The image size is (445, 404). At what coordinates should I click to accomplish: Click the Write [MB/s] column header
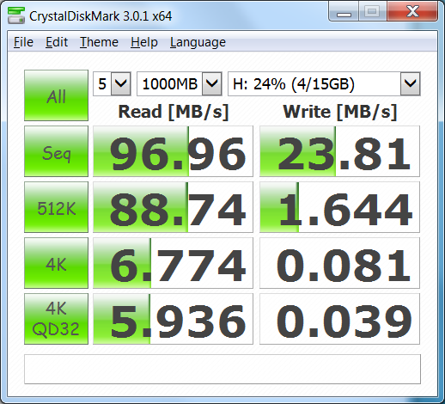[340, 112]
